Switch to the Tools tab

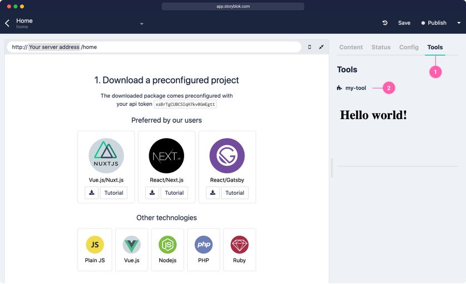pyautogui.click(x=435, y=47)
